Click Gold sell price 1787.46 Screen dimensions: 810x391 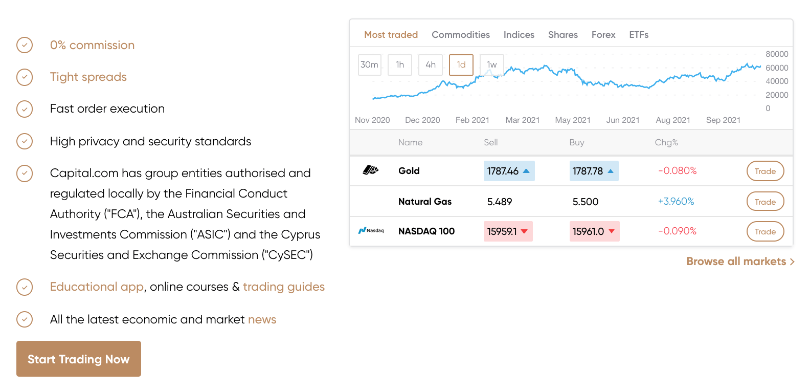[509, 171]
